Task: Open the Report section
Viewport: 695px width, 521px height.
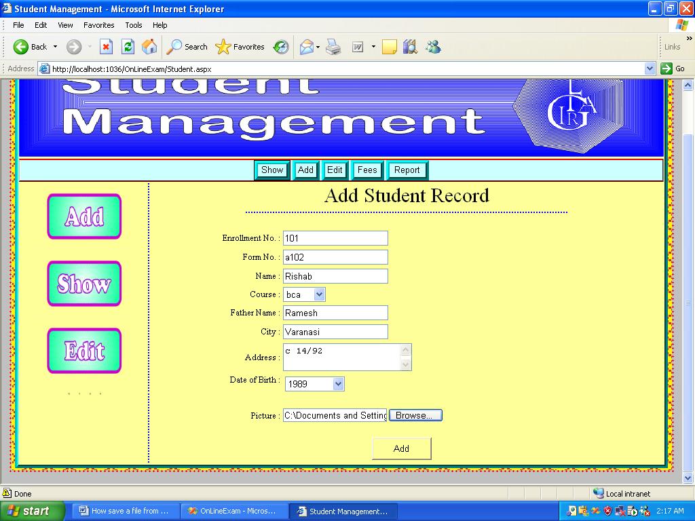Action: [x=407, y=170]
